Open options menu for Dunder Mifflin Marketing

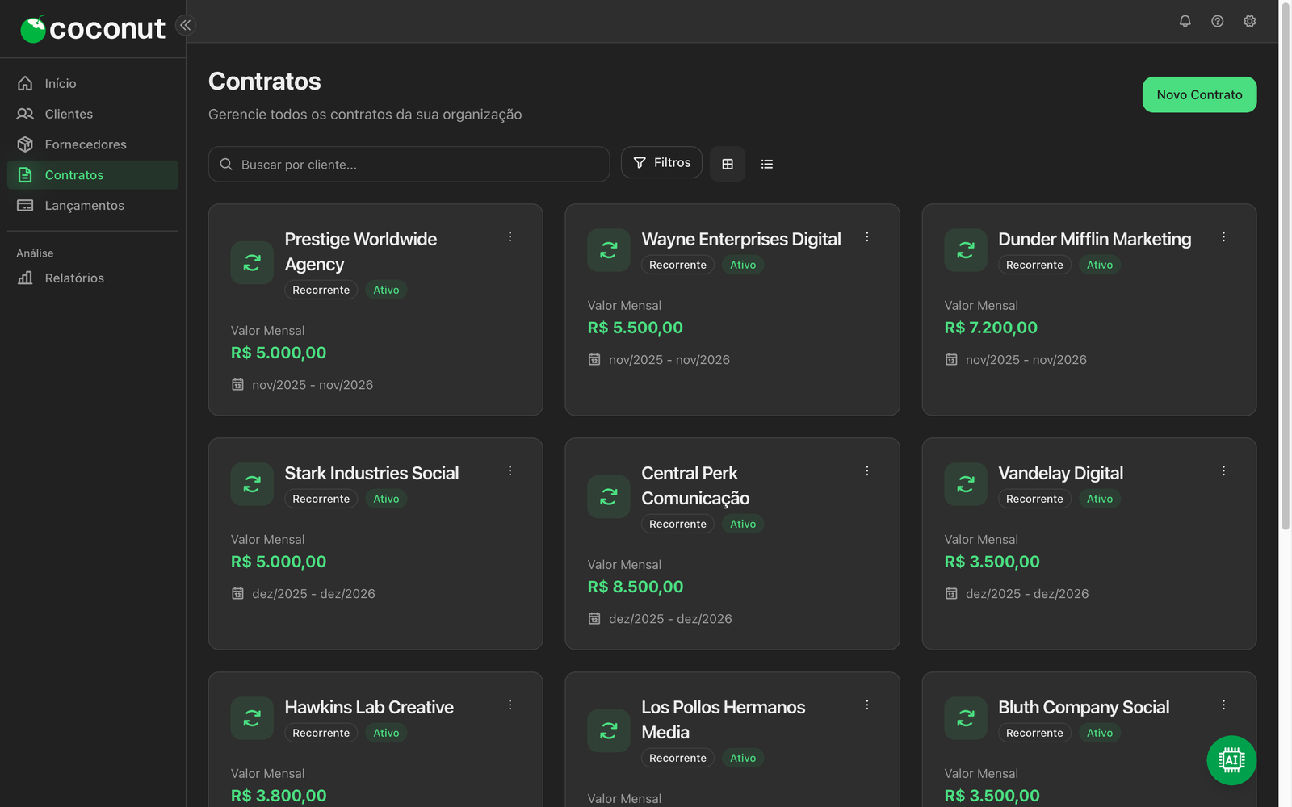[x=1223, y=237]
